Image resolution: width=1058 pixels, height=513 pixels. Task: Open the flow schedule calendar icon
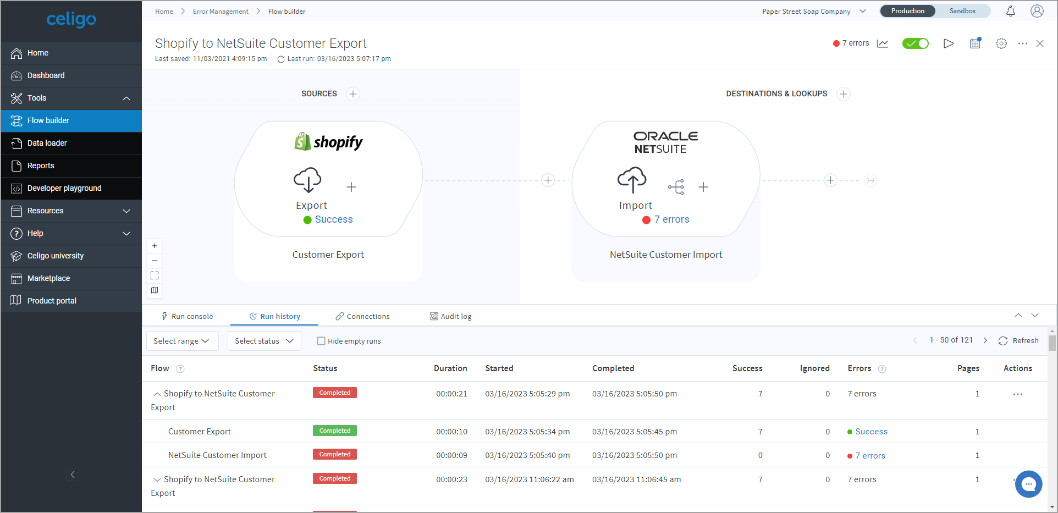(975, 43)
